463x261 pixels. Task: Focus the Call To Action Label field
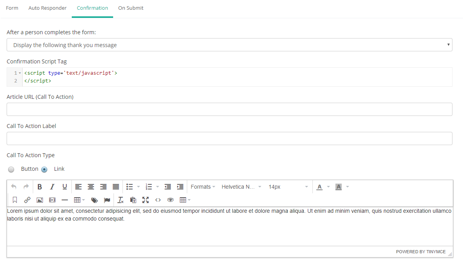(x=229, y=138)
